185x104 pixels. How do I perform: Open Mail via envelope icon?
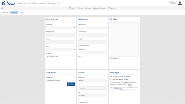(x=70, y=8)
